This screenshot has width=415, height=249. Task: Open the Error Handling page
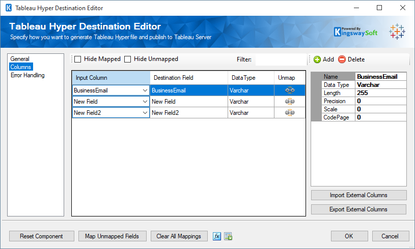point(27,75)
